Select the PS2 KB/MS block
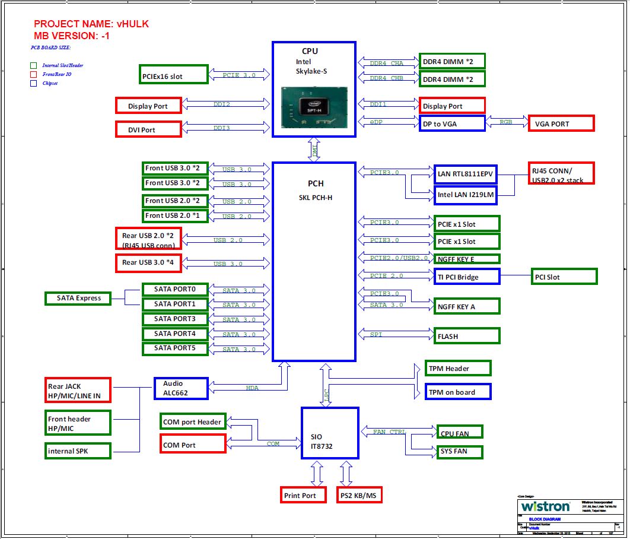 click(359, 495)
